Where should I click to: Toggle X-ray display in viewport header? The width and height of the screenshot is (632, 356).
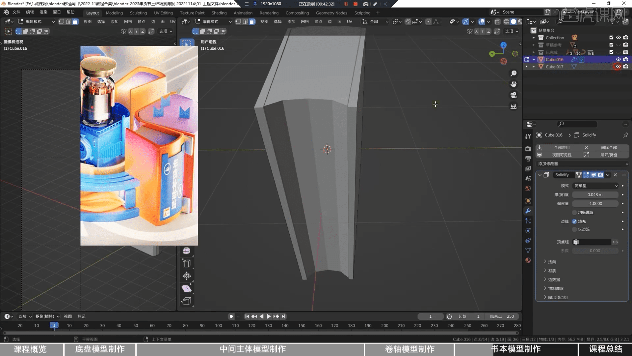[x=498, y=22]
